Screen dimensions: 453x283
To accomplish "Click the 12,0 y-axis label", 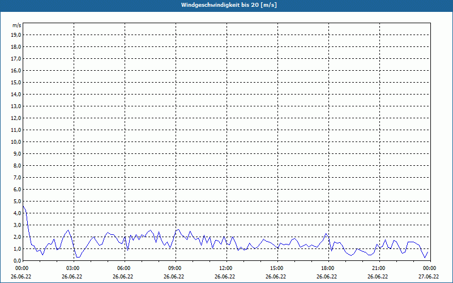I will 16,118.
